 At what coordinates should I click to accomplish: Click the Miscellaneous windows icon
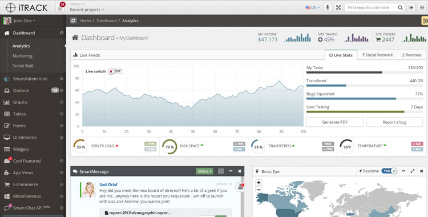[7, 196]
